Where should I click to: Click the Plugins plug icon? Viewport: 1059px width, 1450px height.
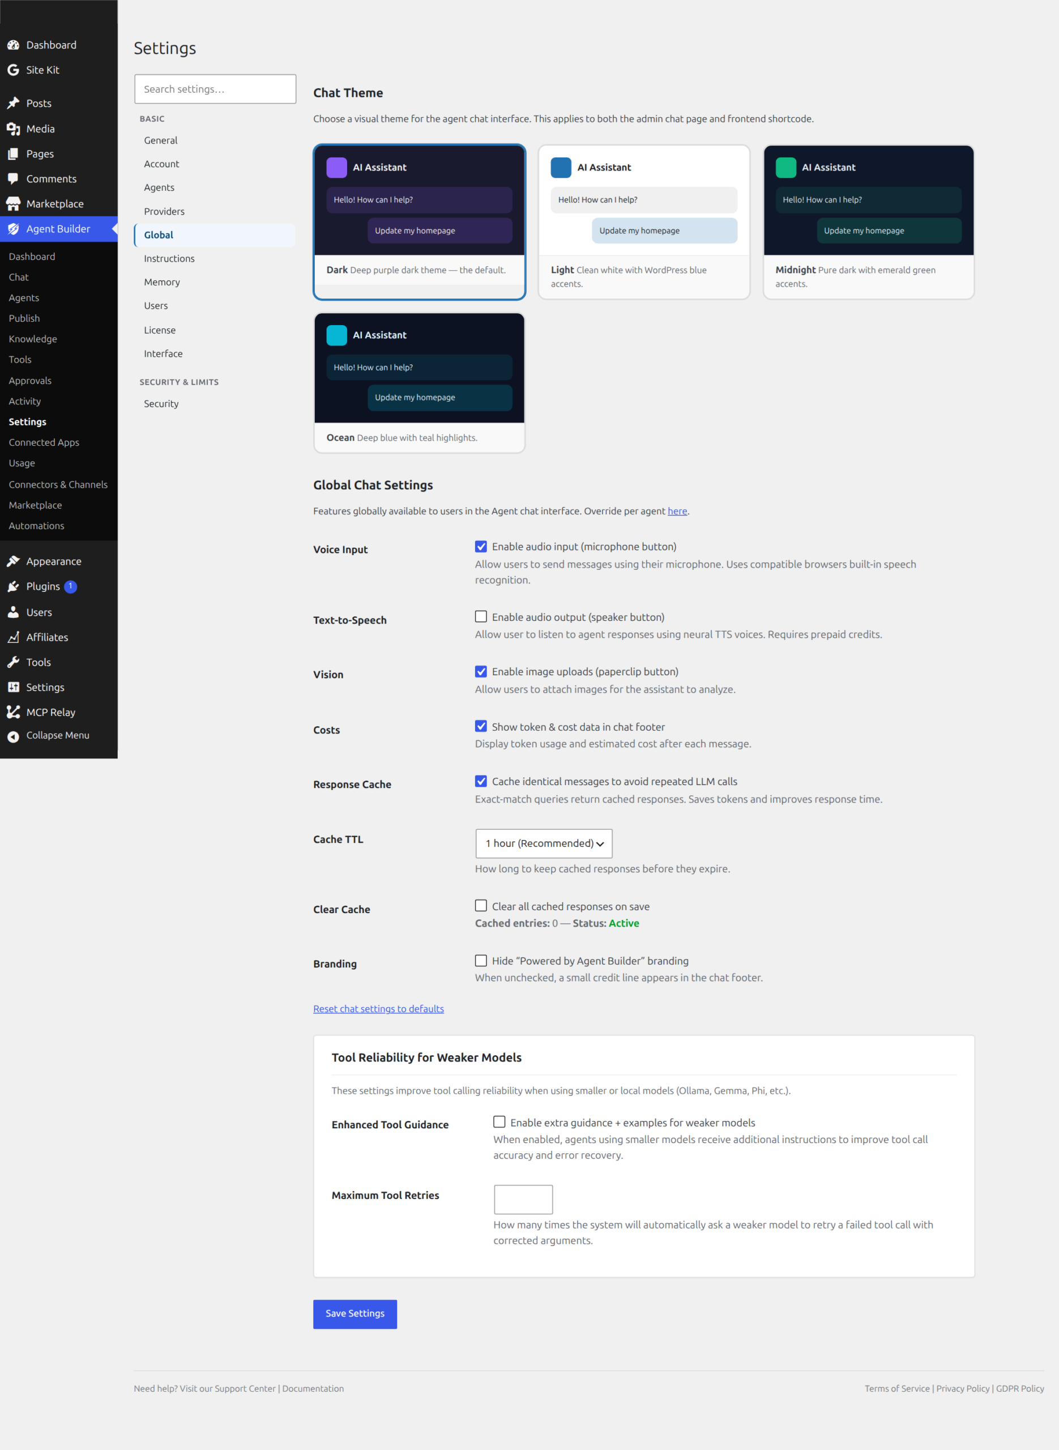click(x=13, y=587)
